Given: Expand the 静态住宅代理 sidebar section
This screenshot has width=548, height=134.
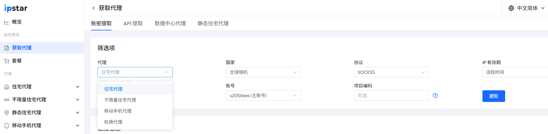Looking at the screenshot, I should pyautogui.click(x=77, y=113).
